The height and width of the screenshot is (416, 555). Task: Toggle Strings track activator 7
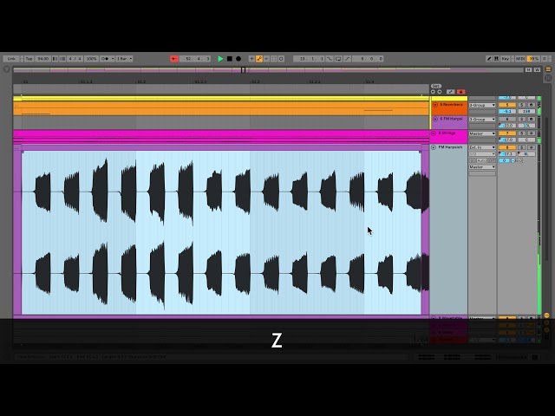[506, 133]
